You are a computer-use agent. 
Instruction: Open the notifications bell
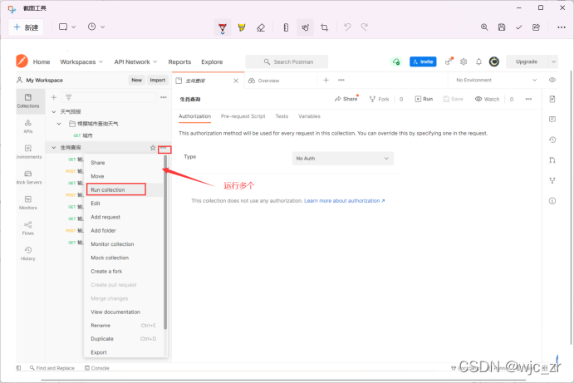478,61
